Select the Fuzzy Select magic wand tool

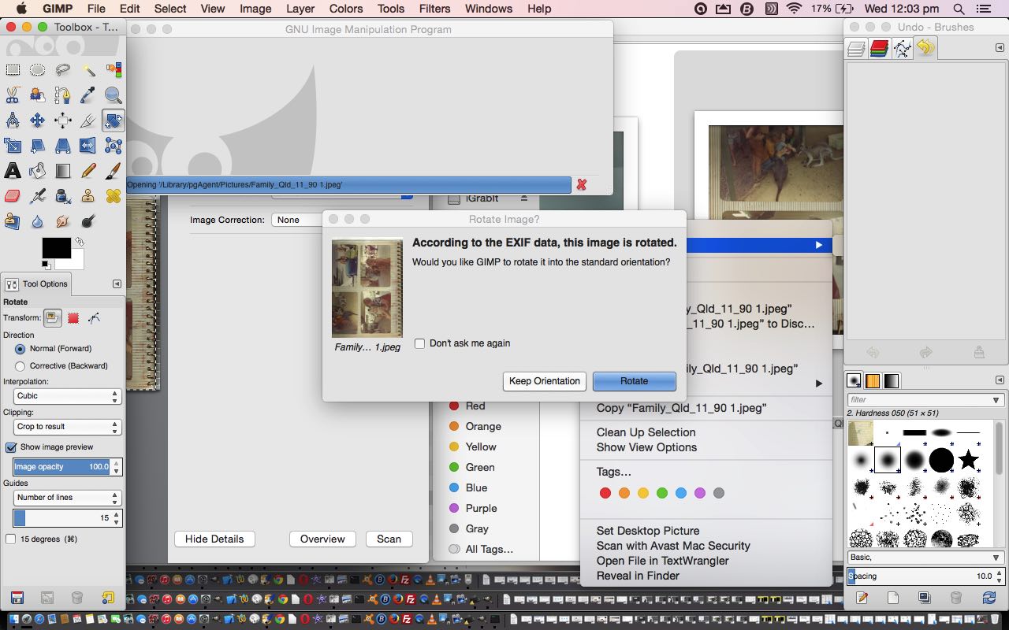click(x=87, y=70)
